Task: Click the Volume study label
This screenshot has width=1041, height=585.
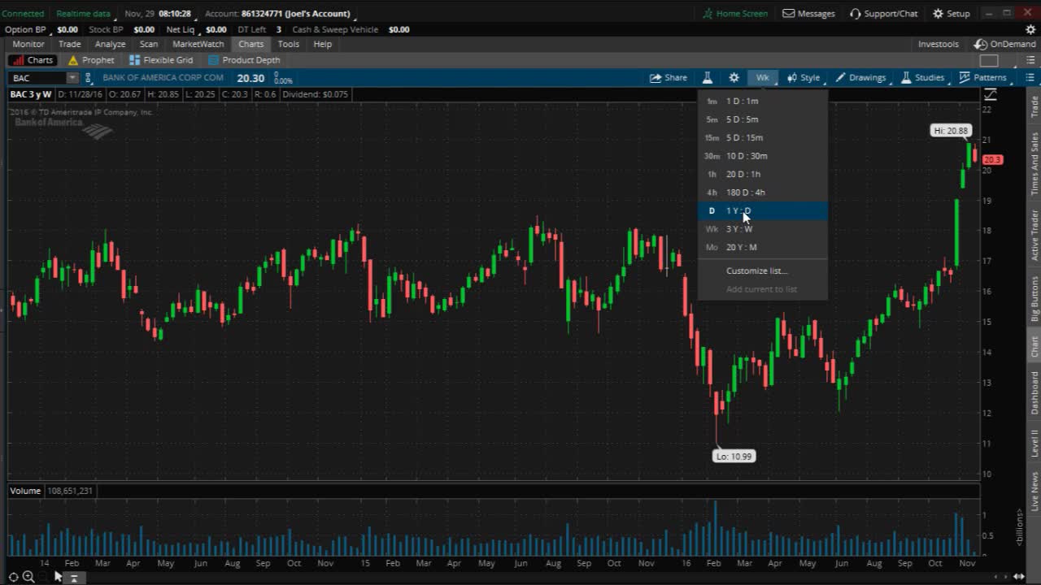Action: (x=26, y=491)
